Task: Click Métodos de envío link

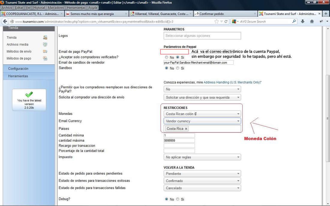Action: pos(19,51)
